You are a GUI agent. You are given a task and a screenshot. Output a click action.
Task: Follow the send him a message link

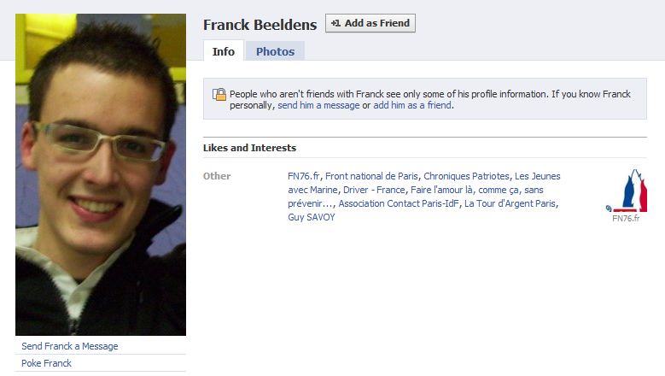pyautogui.click(x=318, y=105)
